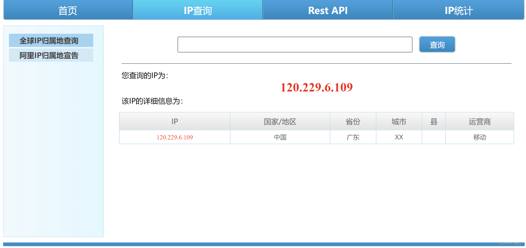Select 全球IP归属地查询 in sidebar

click(x=51, y=40)
